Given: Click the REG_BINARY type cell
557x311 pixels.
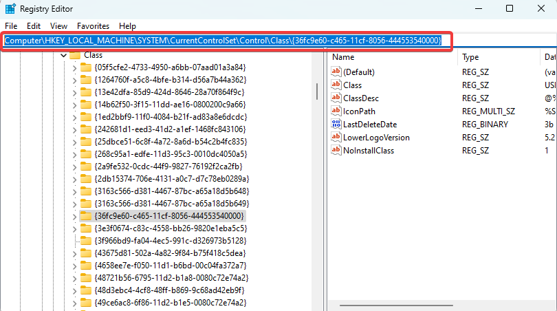Looking at the screenshot, I should pyautogui.click(x=485, y=125).
